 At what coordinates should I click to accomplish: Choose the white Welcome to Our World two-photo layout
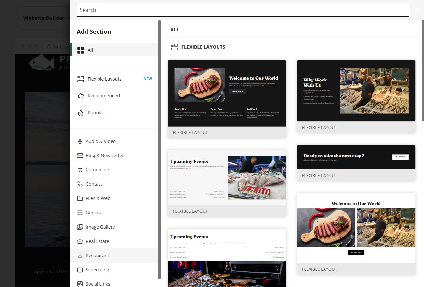356,234
